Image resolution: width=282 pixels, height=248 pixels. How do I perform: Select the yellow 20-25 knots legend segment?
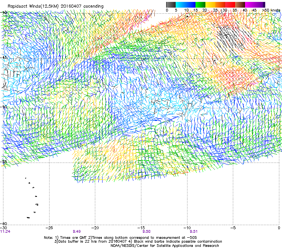tap(210, 5)
